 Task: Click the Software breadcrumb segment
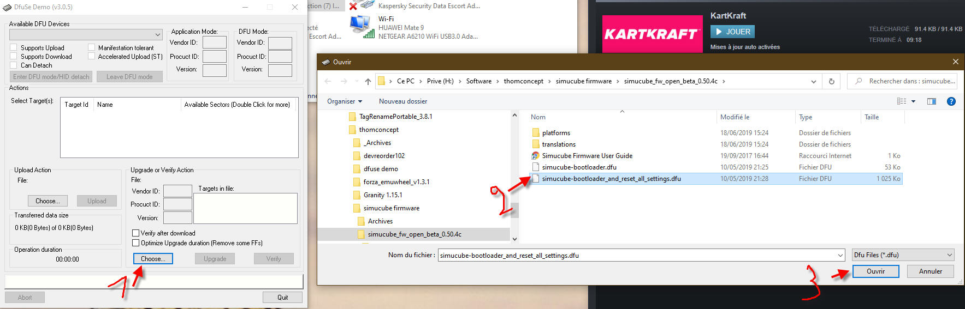click(479, 81)
